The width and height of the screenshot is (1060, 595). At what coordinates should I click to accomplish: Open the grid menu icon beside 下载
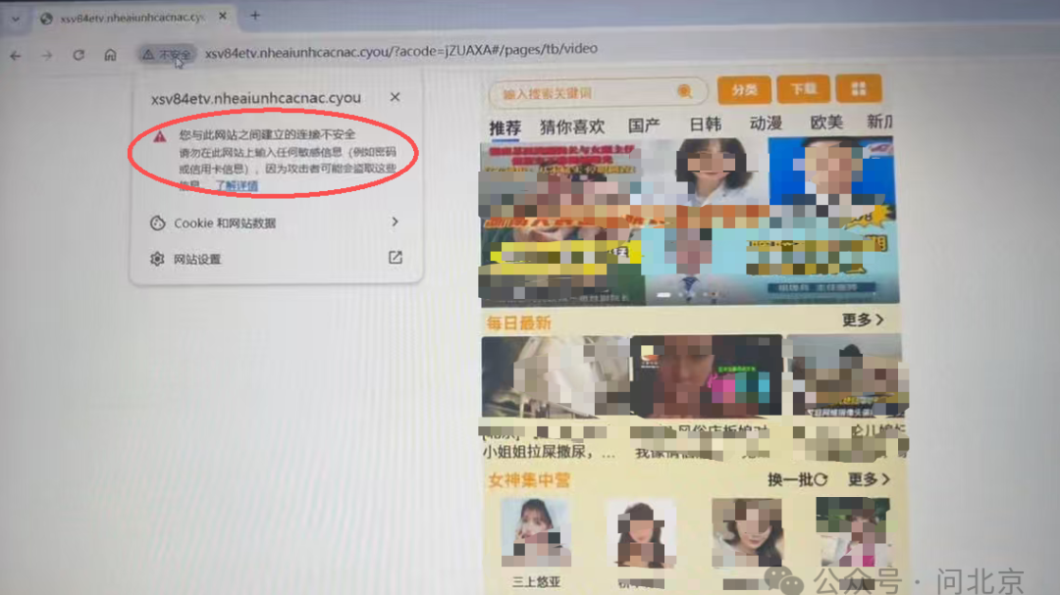click(x=859, y=88)
